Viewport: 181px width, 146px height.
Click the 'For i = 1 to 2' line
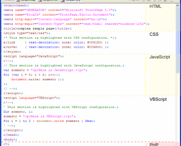pyautogui.click(x=49, y=121)
